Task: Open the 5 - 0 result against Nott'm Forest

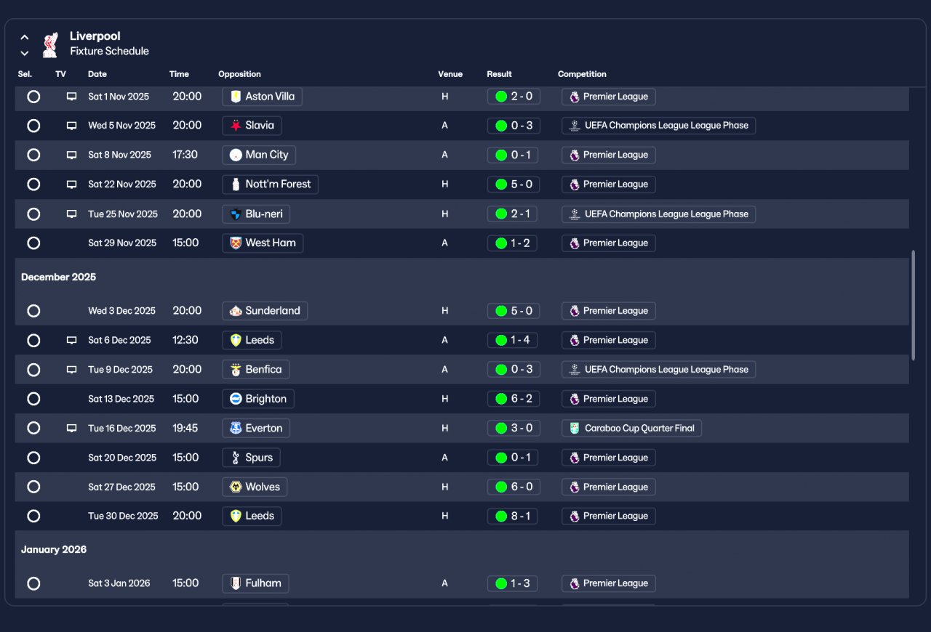Action: (514, 185)
